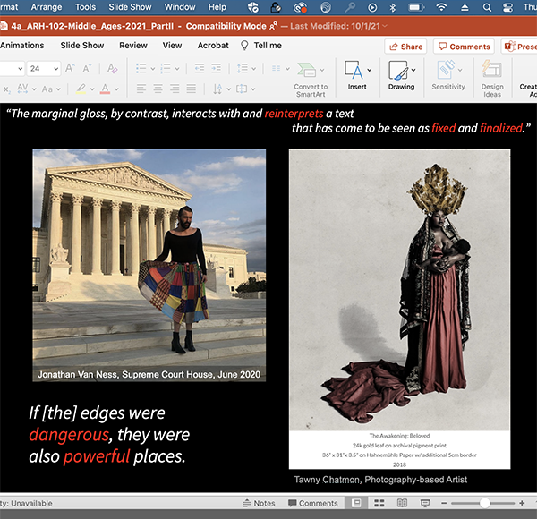This screenshot has width=537, height=519.
Task: Adjust the zoom slider handle
Action: [484, 503]
